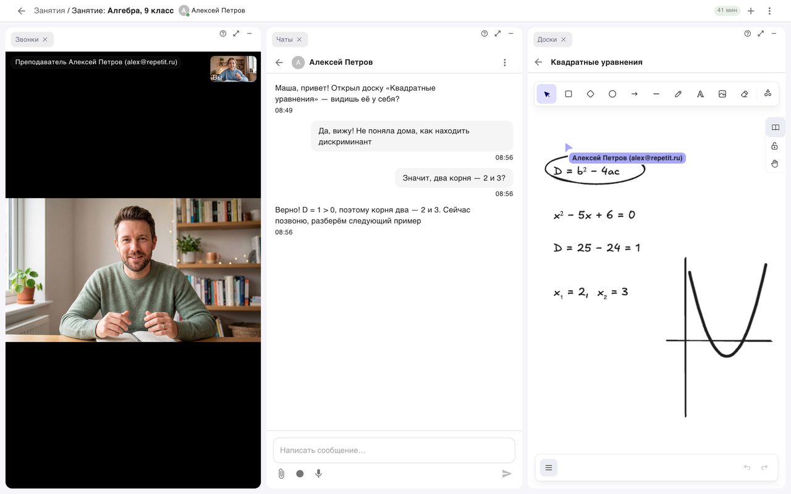Open the lesson's three-dot menu in the top bar
The height and width of the screenshot is (494, 791).
pyautogui.click(x=769, y=11)
